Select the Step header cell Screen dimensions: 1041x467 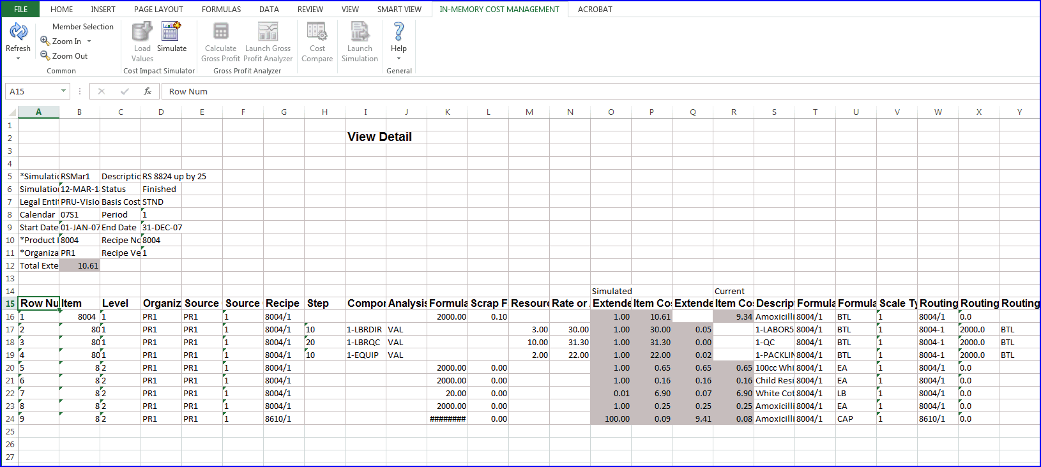(324, 304)
